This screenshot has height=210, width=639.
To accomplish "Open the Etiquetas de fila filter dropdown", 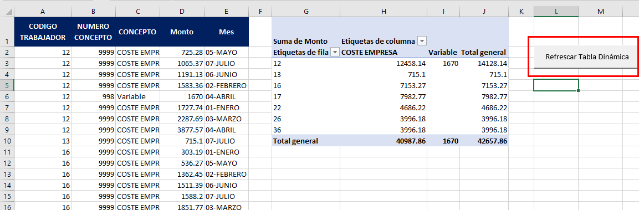I will click(335, 52).
